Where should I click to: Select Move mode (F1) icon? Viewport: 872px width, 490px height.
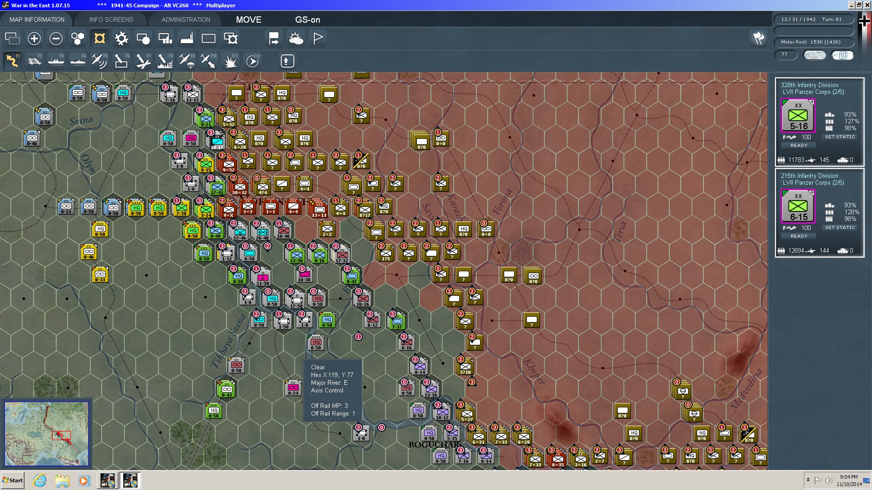[12, 61]
